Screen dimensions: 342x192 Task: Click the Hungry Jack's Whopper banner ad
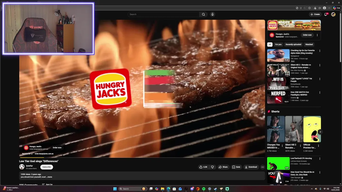coord(294,25)
